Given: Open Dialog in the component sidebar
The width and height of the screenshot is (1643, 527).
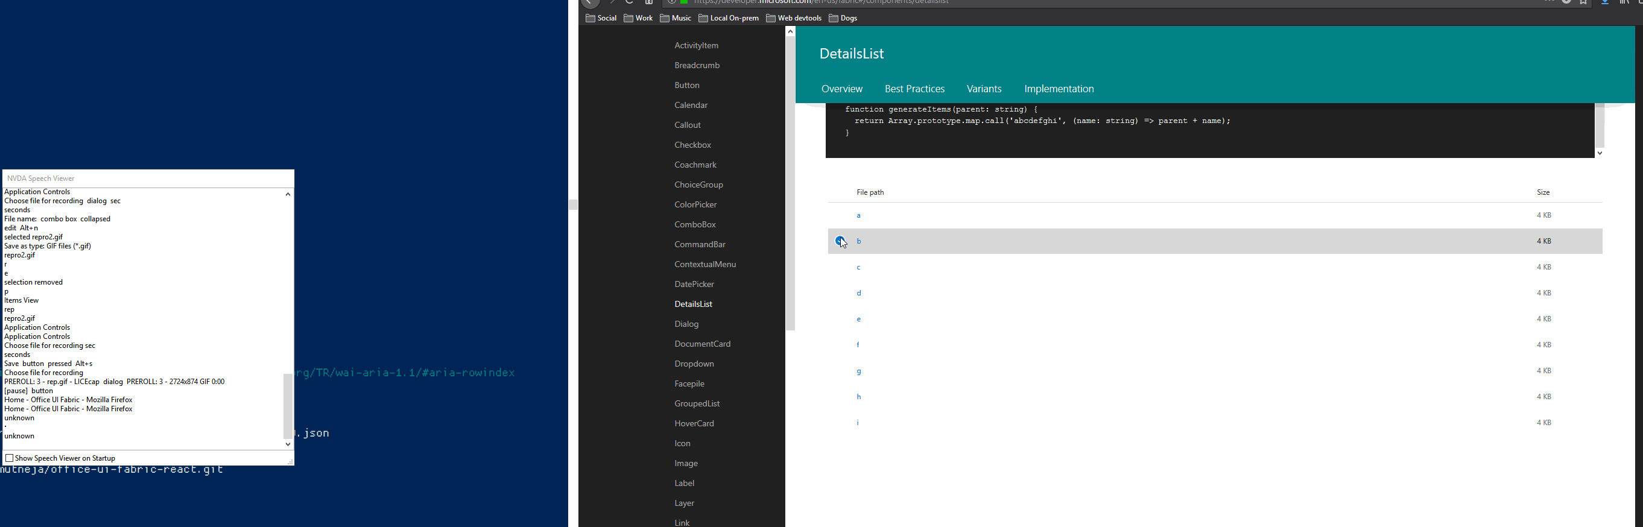Looking at the screenshot, I should 686,324.
